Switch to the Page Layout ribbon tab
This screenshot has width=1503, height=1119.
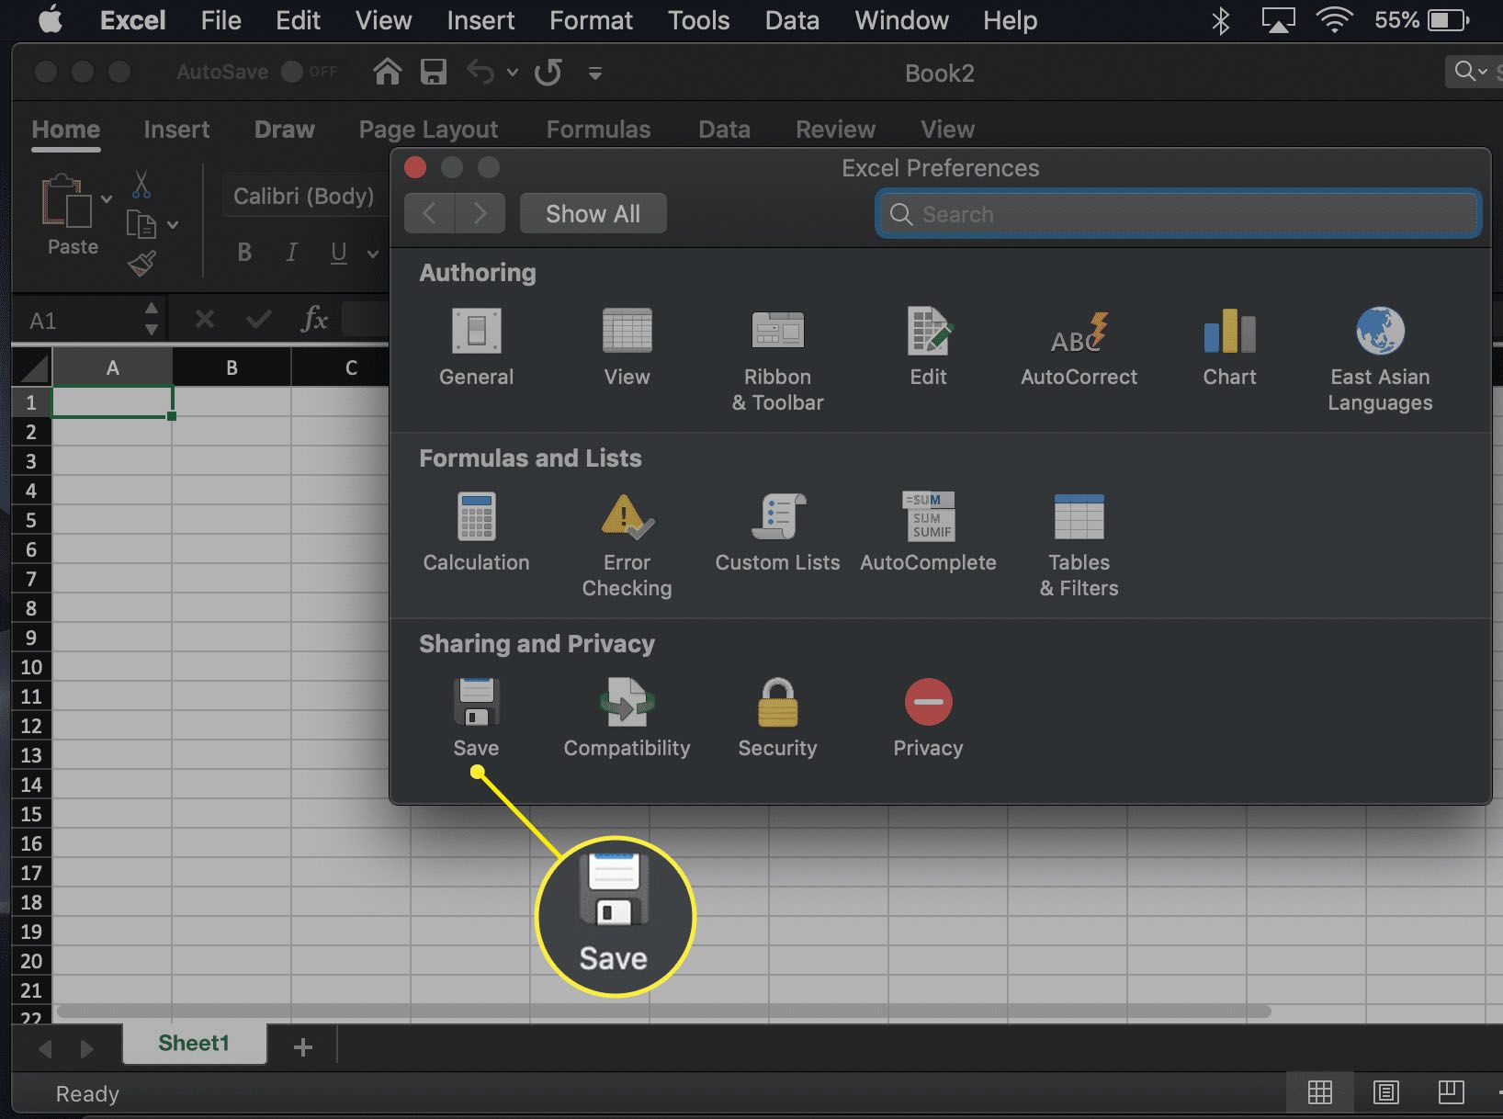[428, 130]
